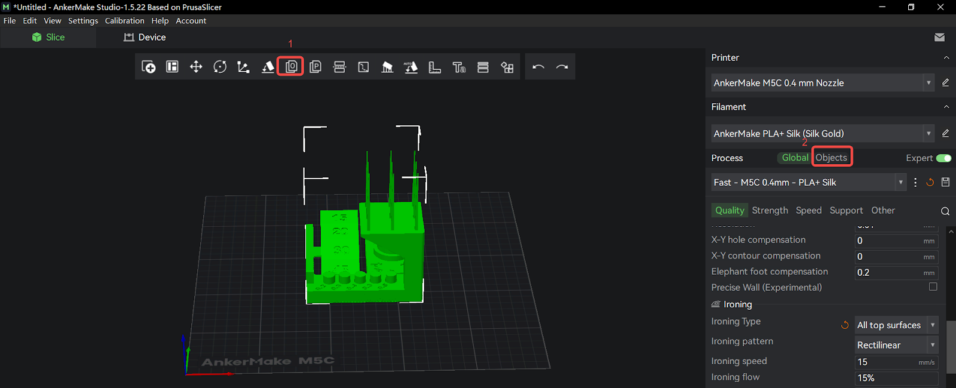
Task: Click the object settings 'O' copy icon
Action: click(291, 66)
